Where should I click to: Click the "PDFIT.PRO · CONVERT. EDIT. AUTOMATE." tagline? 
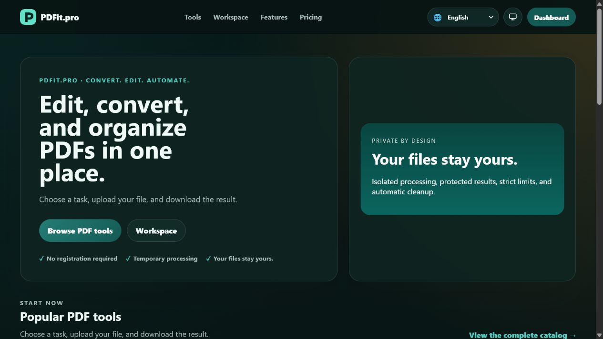(114, 80)
